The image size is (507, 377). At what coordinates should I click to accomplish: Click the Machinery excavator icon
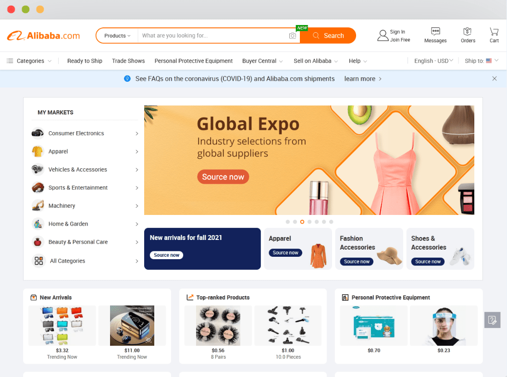tap(38, 205)
